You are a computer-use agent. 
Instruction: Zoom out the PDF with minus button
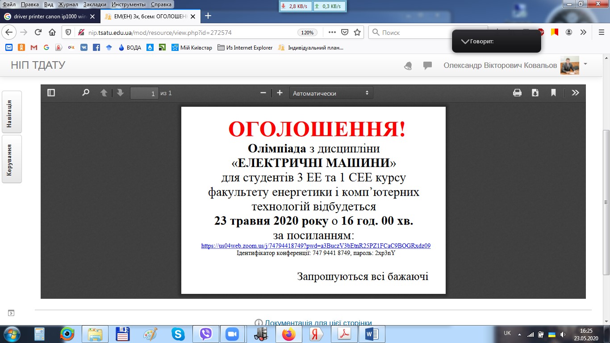pos(263,93)
